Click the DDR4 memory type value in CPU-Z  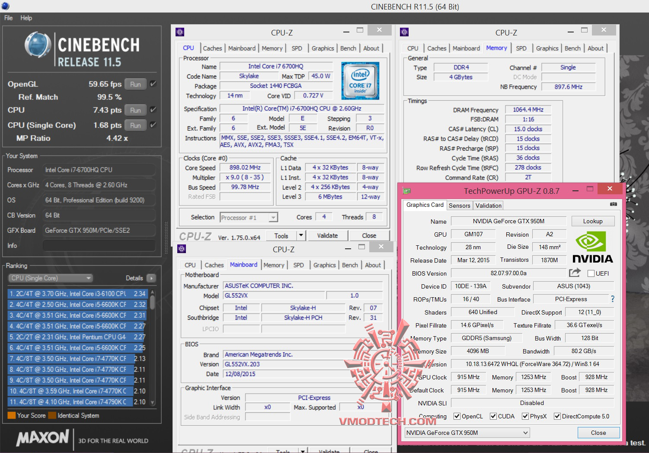(461, 67)
